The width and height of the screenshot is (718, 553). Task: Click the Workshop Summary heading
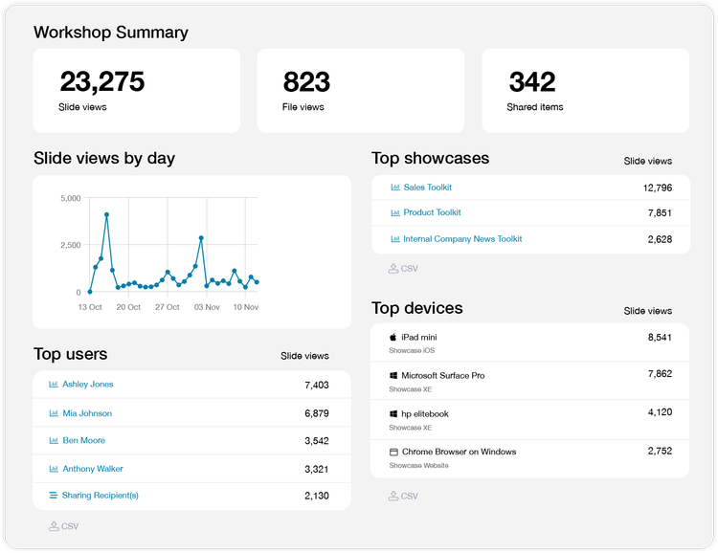point(111,33)
